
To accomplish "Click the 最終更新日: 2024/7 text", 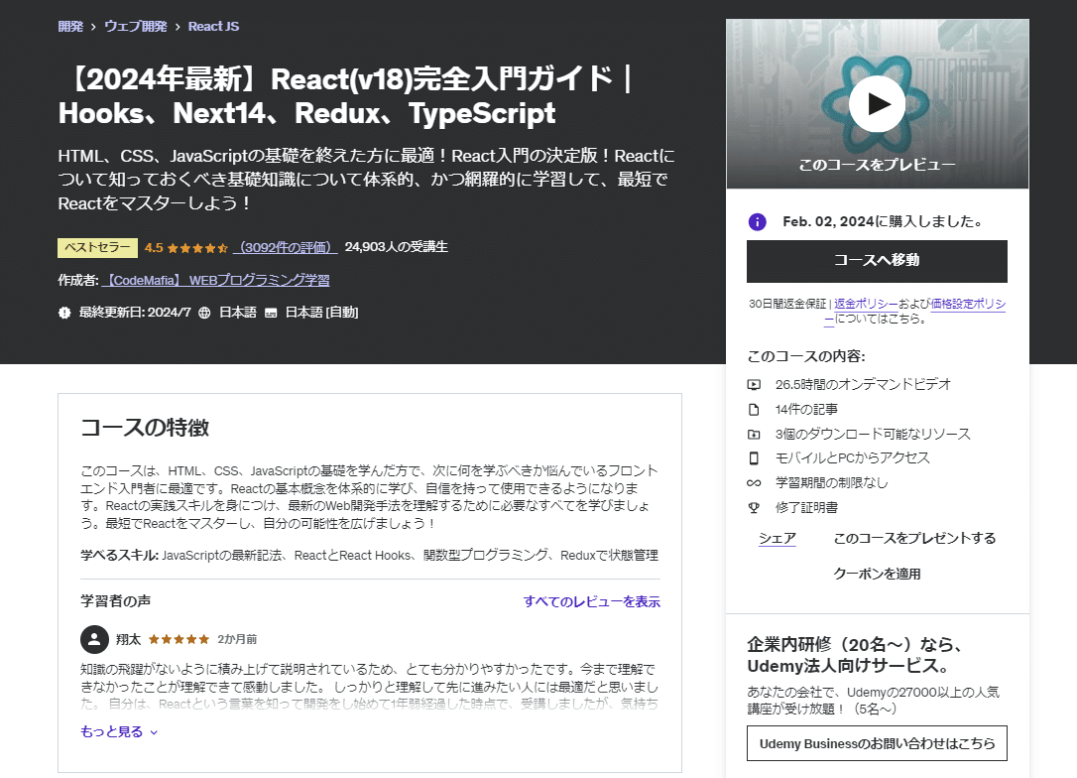I will coord(135,313).
